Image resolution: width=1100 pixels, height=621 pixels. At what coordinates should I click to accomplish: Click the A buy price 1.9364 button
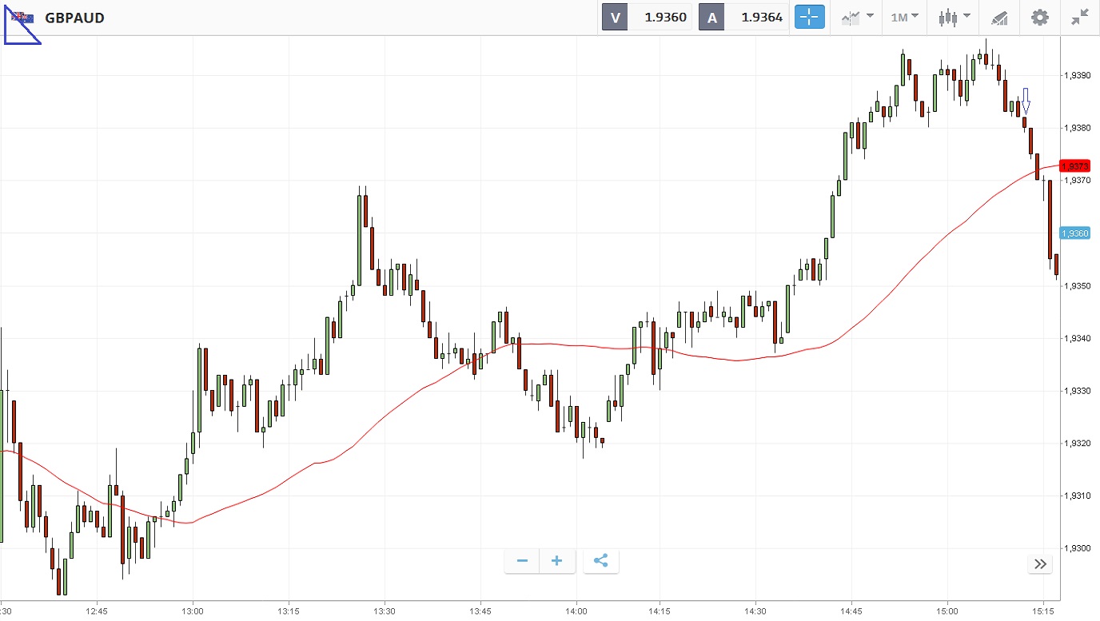click(x=743, y=17)
